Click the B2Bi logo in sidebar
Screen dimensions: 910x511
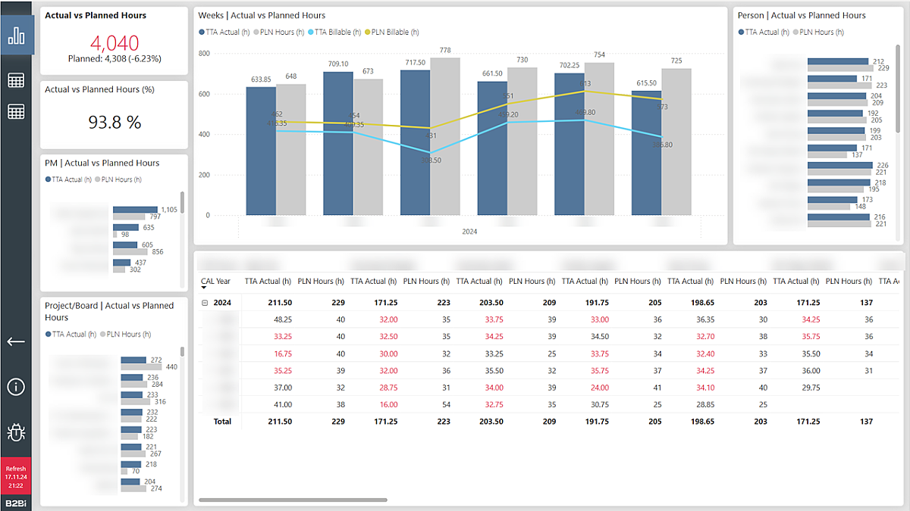click(x=16, y=503)
